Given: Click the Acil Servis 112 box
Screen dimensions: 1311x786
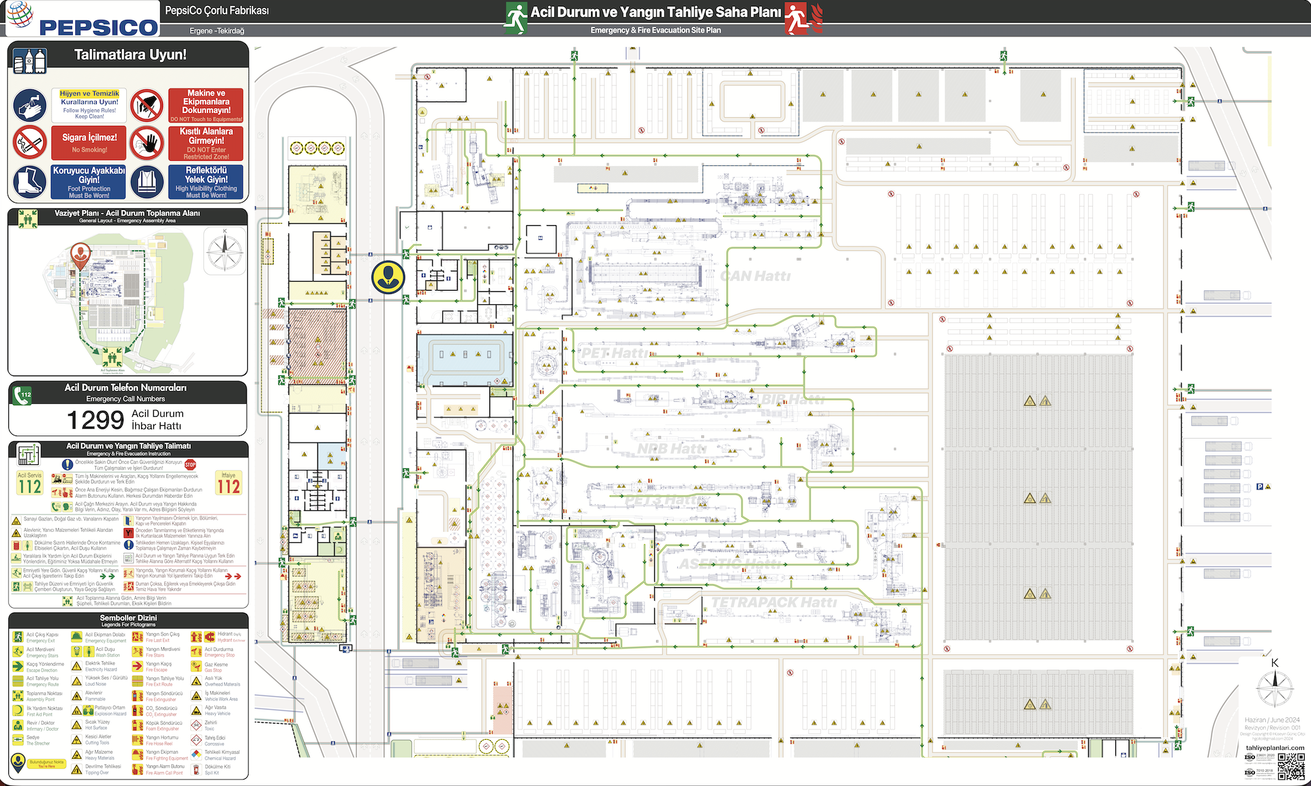Looking at the screenshot, I should tap(30, 484).
